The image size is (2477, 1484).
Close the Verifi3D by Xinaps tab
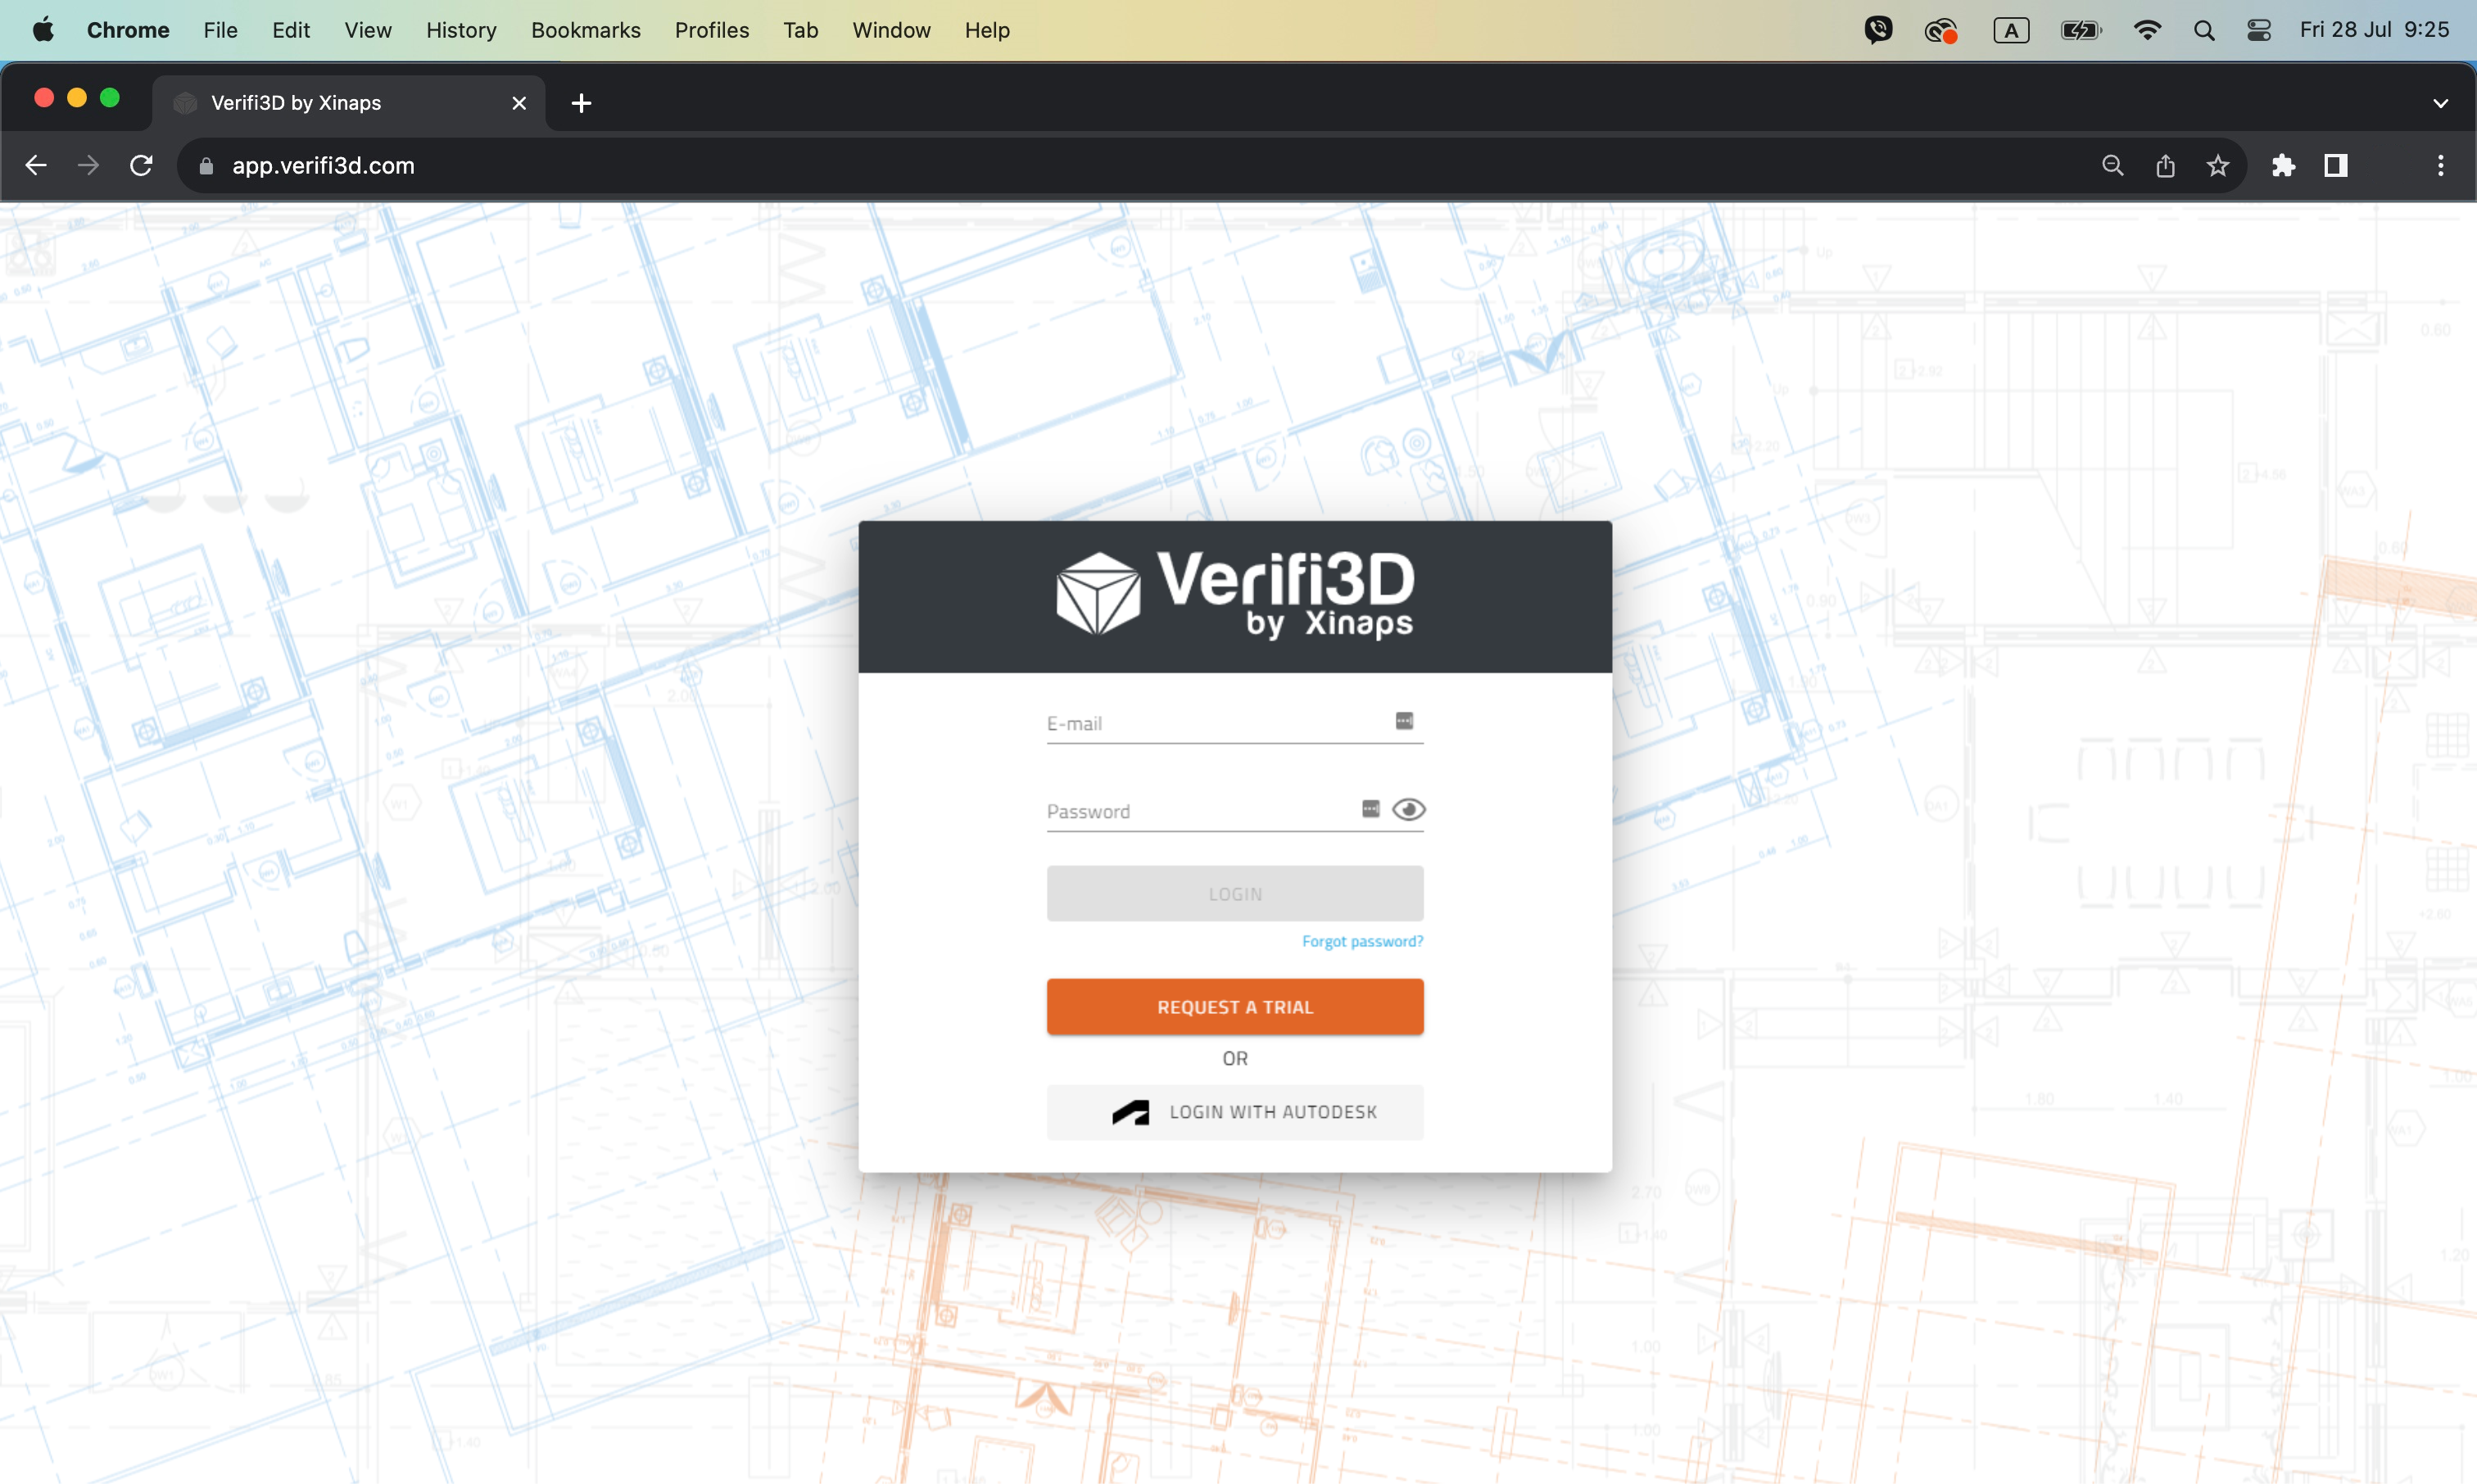coord(519,103)
